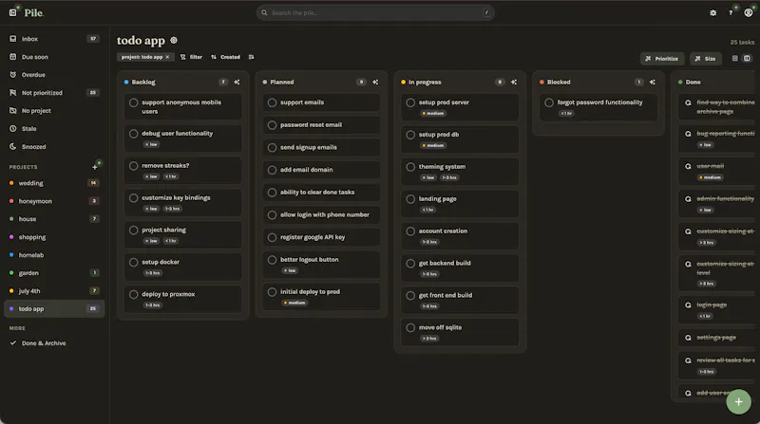
Task: Click the Prioritize button
Action: click(662, 59)
